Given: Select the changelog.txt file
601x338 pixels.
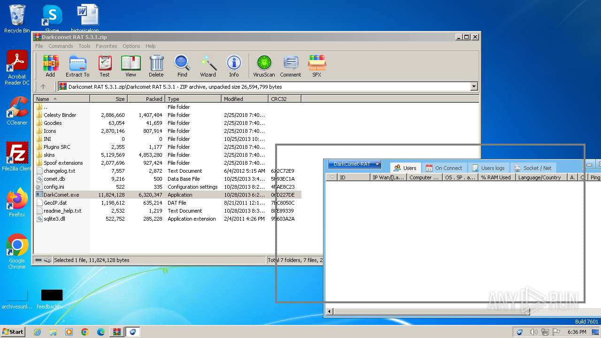Looking at the screenshot, I should [x=59, y=171].
